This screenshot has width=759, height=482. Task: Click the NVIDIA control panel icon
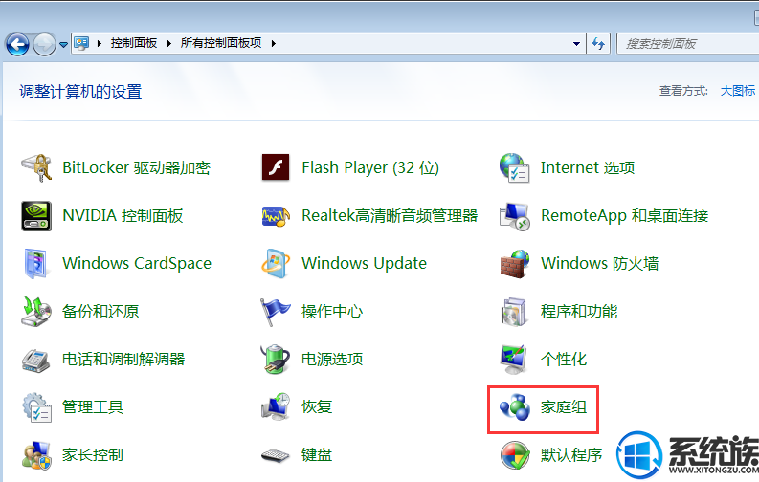pos(36,215)
